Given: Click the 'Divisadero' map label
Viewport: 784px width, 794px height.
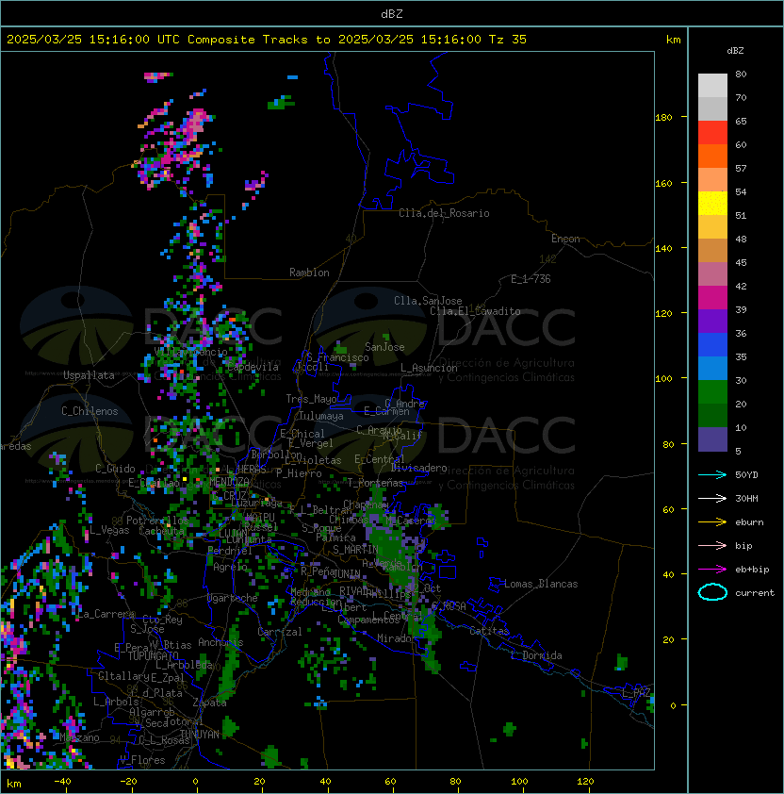Looking at the screenshot, I should (x=419, y=468).
